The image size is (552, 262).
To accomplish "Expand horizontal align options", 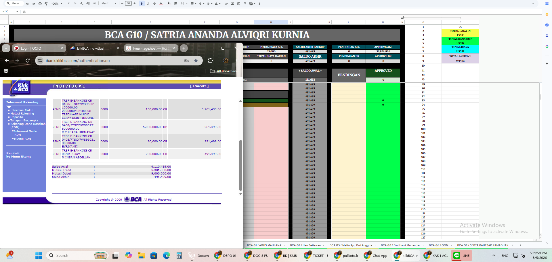I will (193, 4).
